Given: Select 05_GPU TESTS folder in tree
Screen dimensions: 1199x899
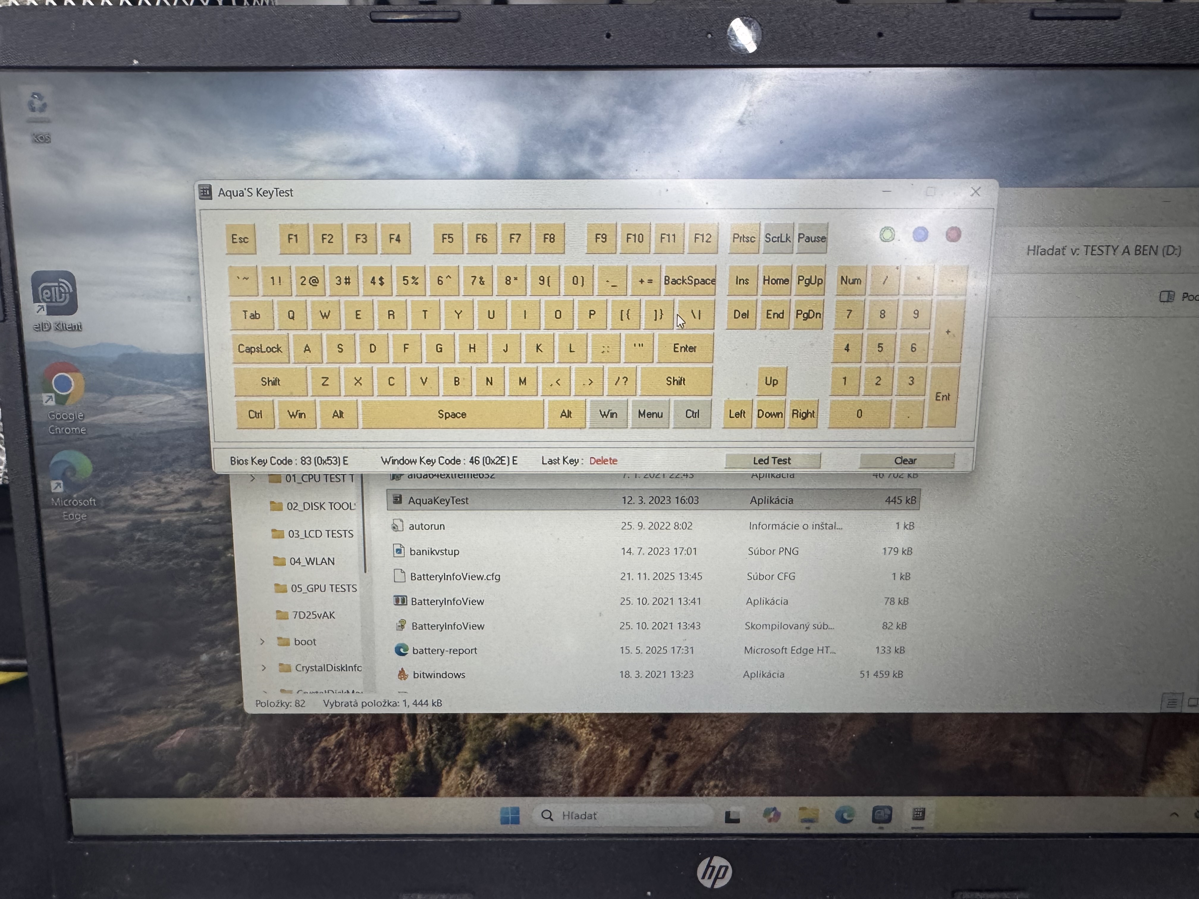Looking at the screenshot, I should (316, 588).
